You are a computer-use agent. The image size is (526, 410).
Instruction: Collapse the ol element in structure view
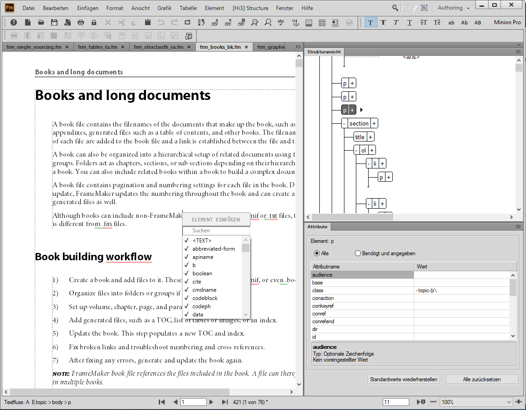pos(357,150)
